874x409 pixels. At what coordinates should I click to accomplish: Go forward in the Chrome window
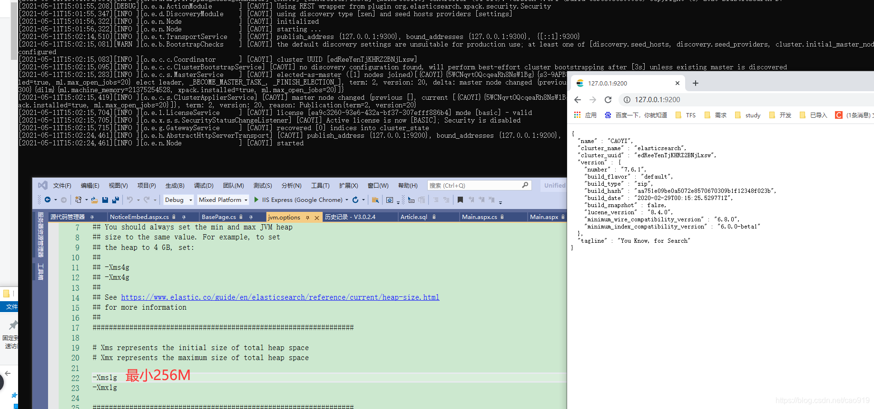click(x=593, y=100)
